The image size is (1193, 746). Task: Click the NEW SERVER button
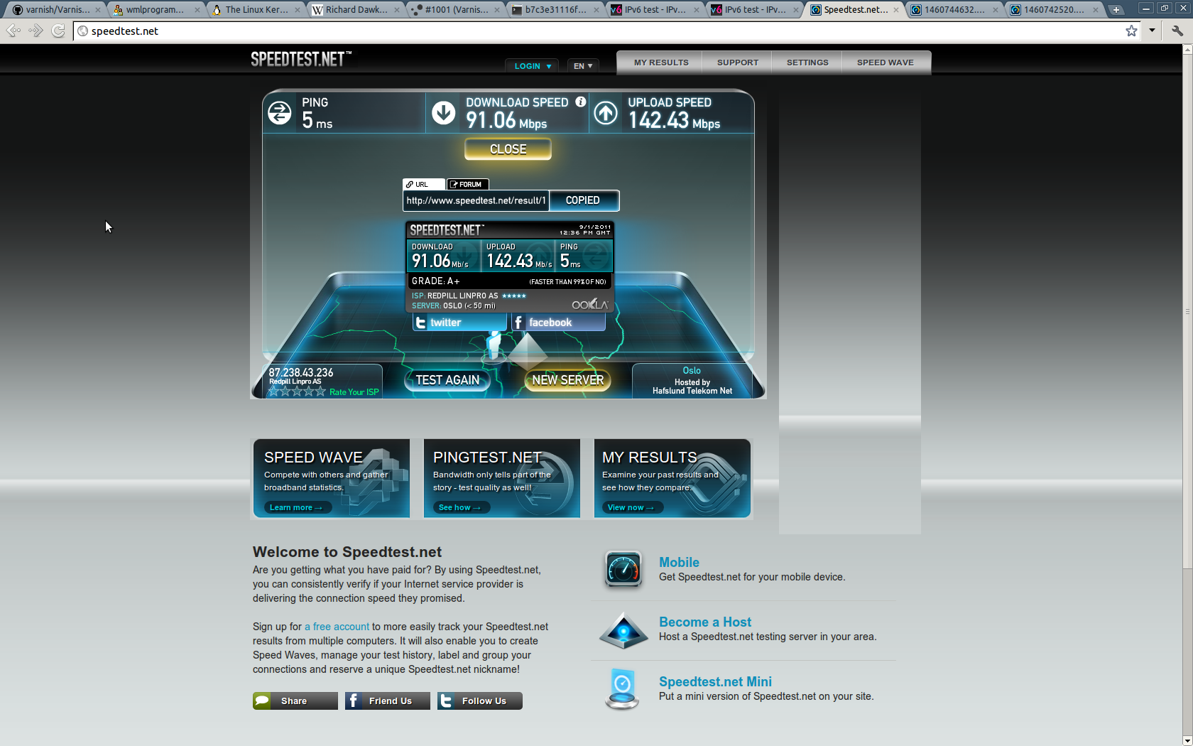coord(568,380)
